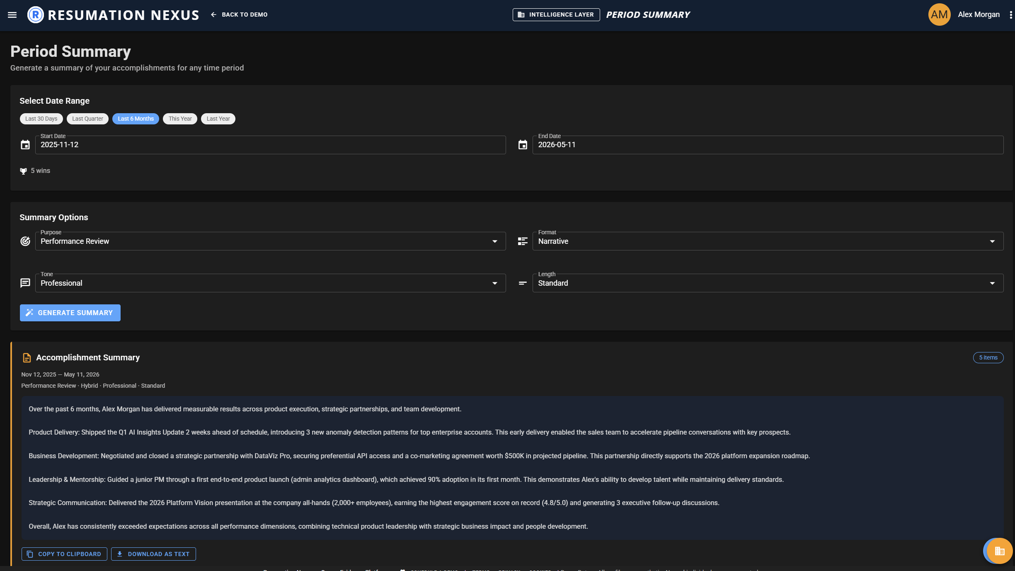Open the Purpose dropdown
The width and height of the screenshot is (1015, 571).
(270, 241)
